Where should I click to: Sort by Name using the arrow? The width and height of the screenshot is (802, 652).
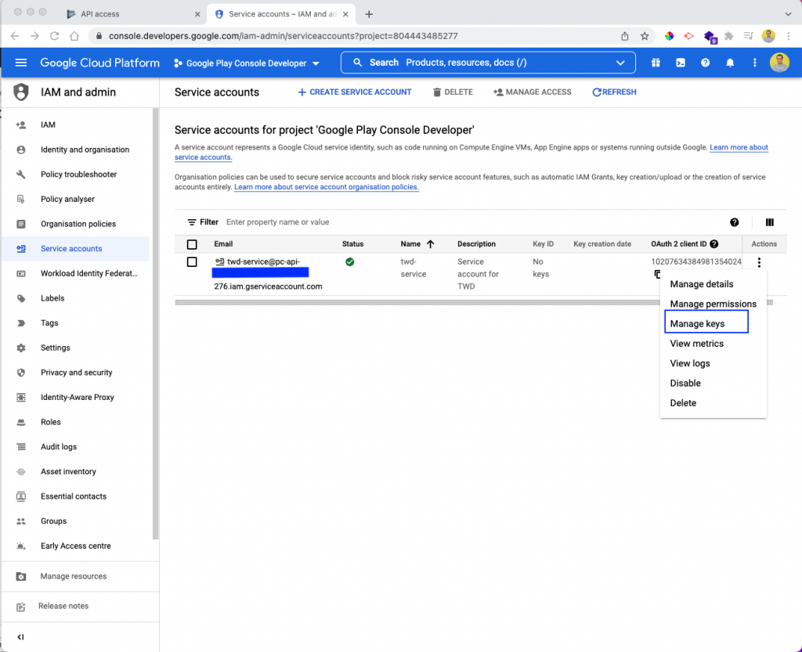[x=430, y=244]
